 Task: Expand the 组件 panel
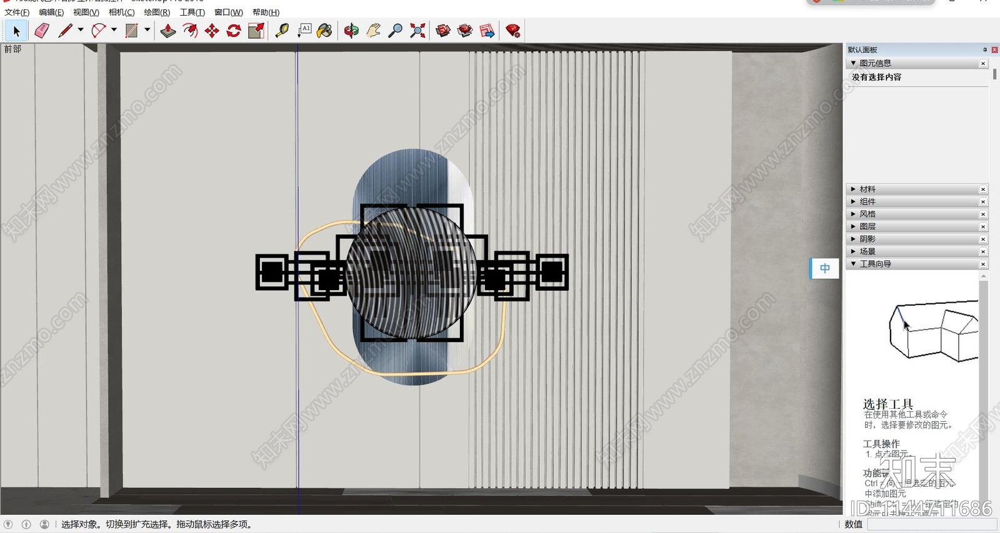pos(853,202)
